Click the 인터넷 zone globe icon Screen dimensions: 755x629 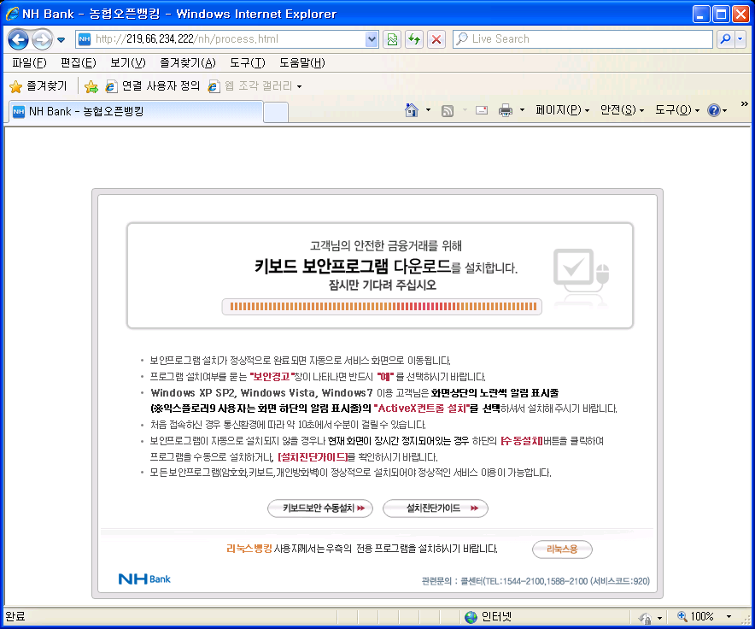click(471, 617)
